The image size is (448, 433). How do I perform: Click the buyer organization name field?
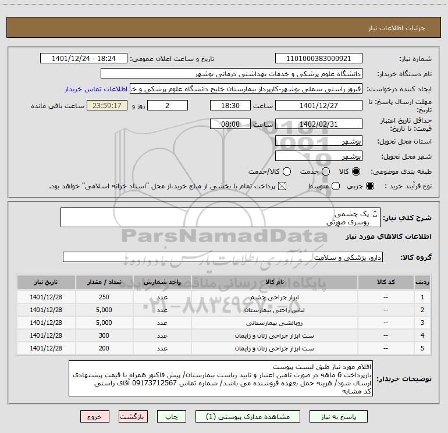click(x=232, y=74)
